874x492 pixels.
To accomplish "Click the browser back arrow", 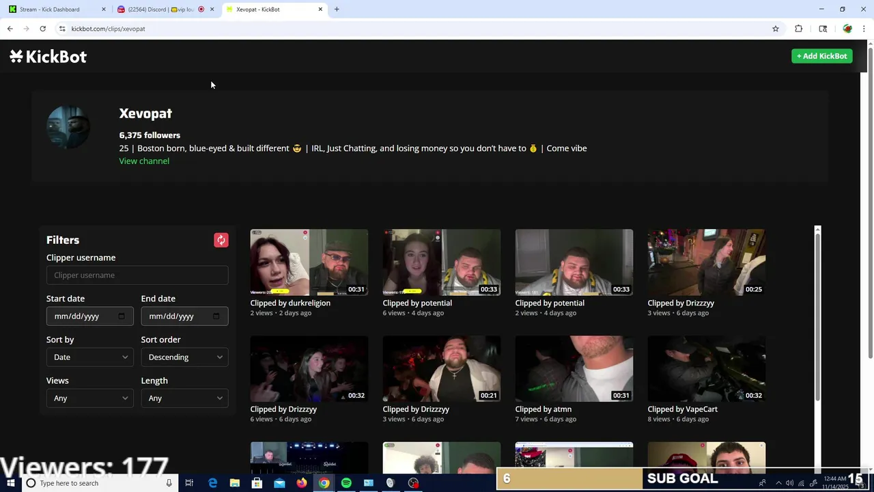I will tap(10, 29).
